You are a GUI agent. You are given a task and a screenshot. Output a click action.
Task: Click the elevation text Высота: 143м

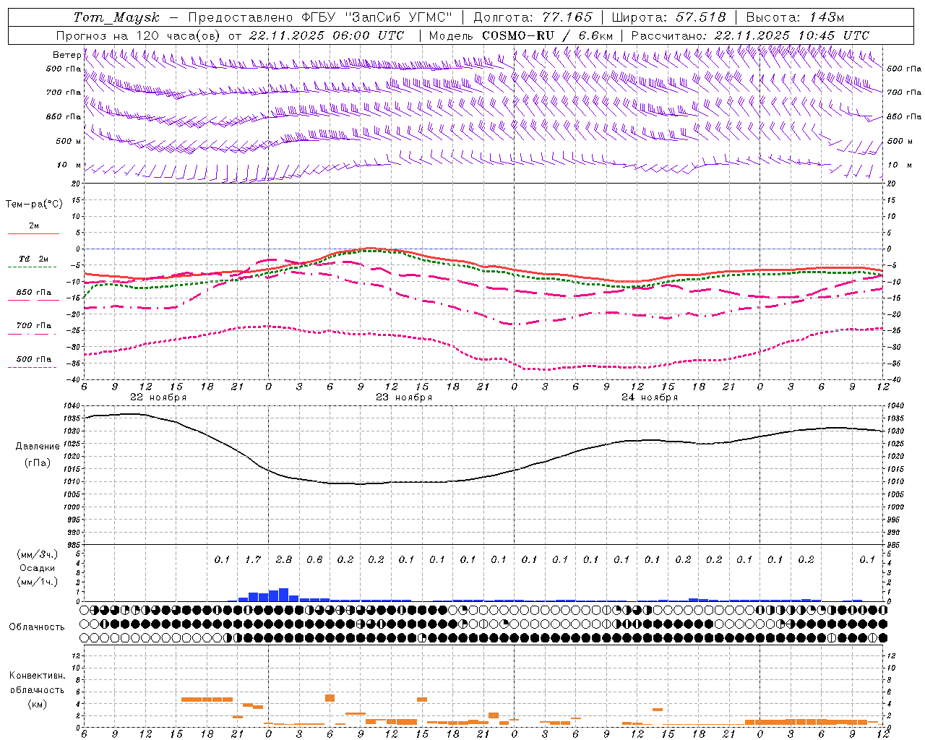(x=796, y=17)
